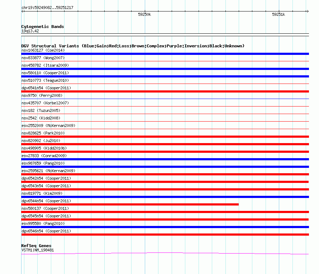Select the shorter dgv6544n54 (Cooper2011) red bar

pos(130,204)
